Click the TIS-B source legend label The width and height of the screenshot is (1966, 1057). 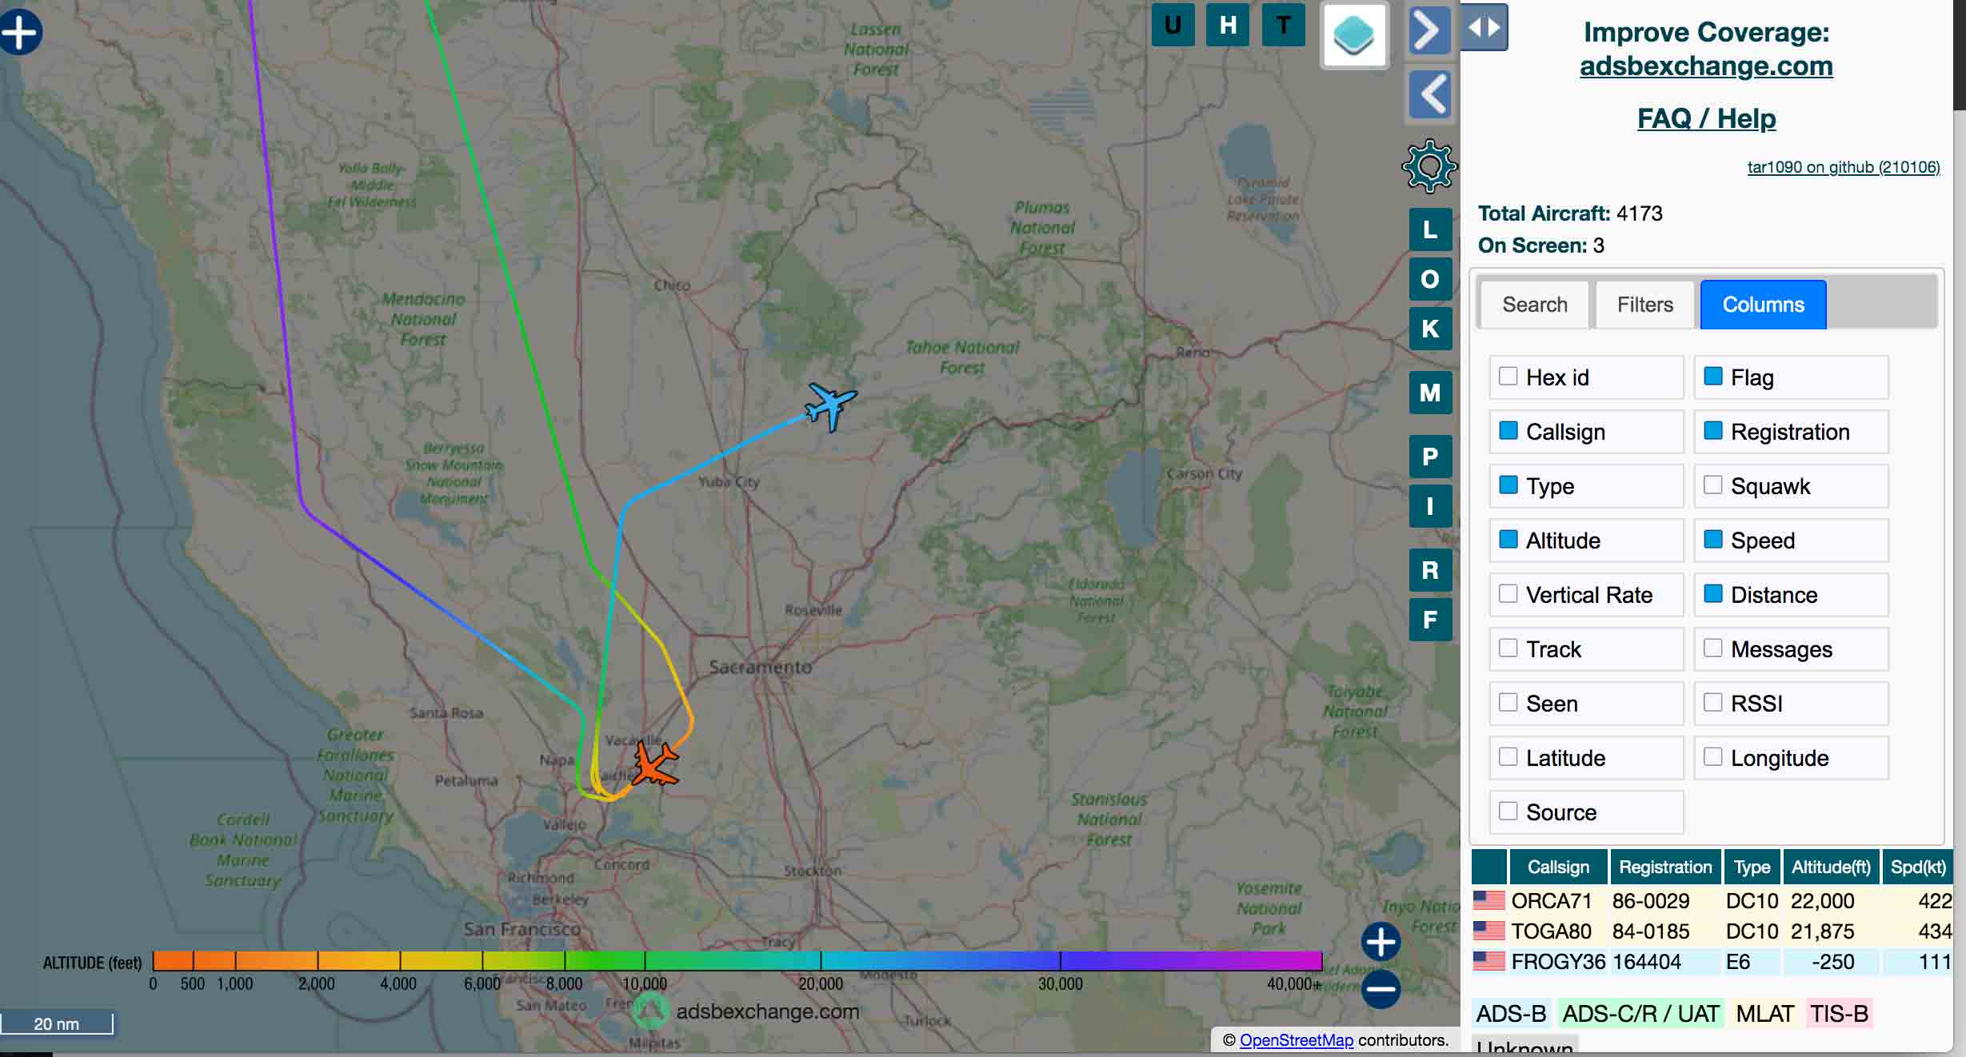tap(1839, 1014)
